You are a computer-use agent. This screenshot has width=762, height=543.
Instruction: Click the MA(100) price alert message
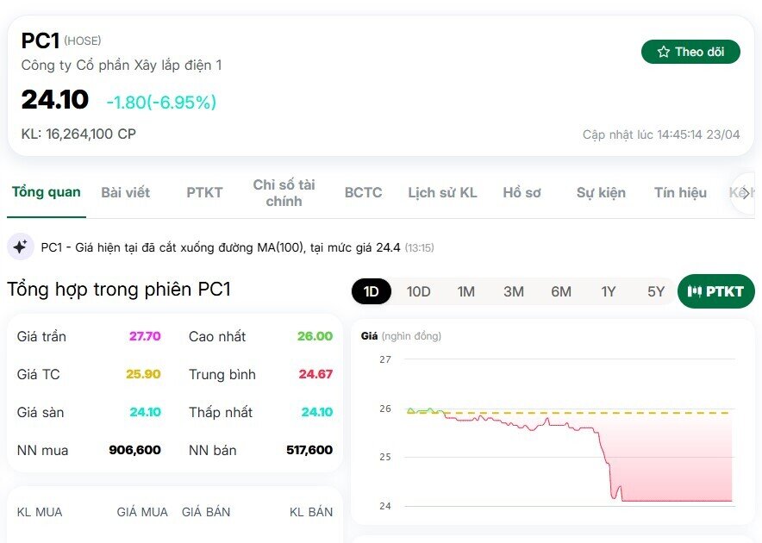[221, 247]
